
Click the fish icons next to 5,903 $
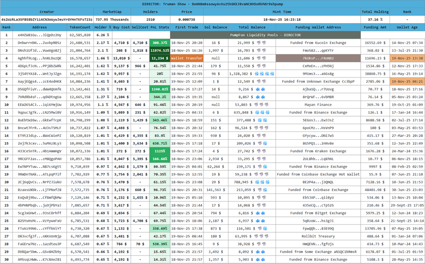coord(257,259)
